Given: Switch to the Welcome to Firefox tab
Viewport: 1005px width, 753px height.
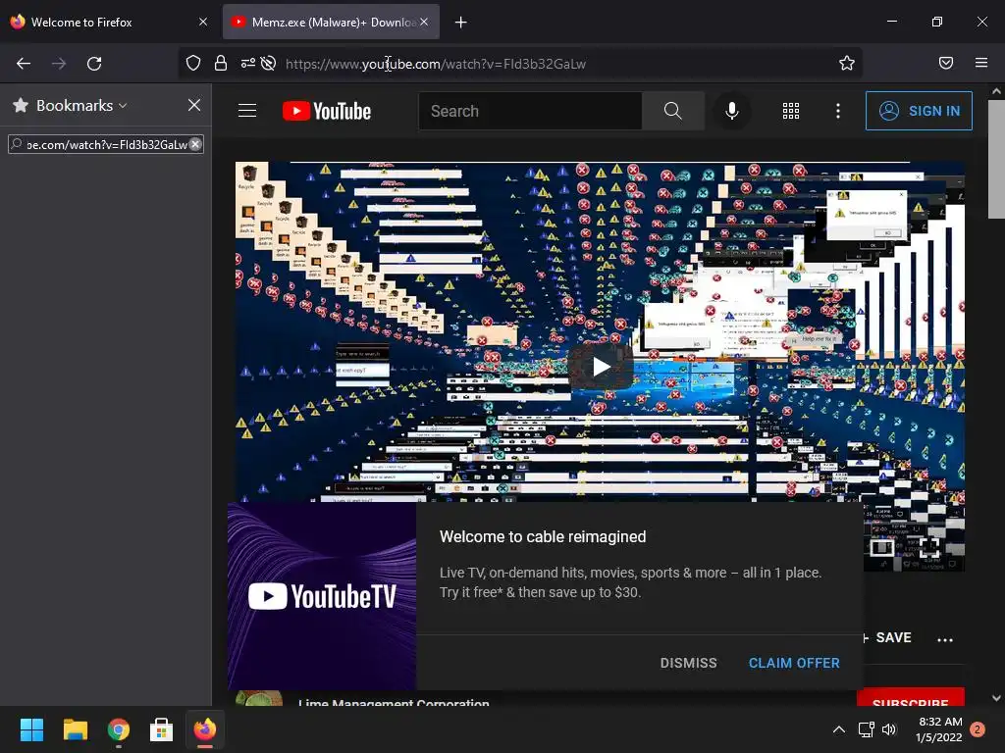Looking at the screenshot, I should click(x=109, y=22).
